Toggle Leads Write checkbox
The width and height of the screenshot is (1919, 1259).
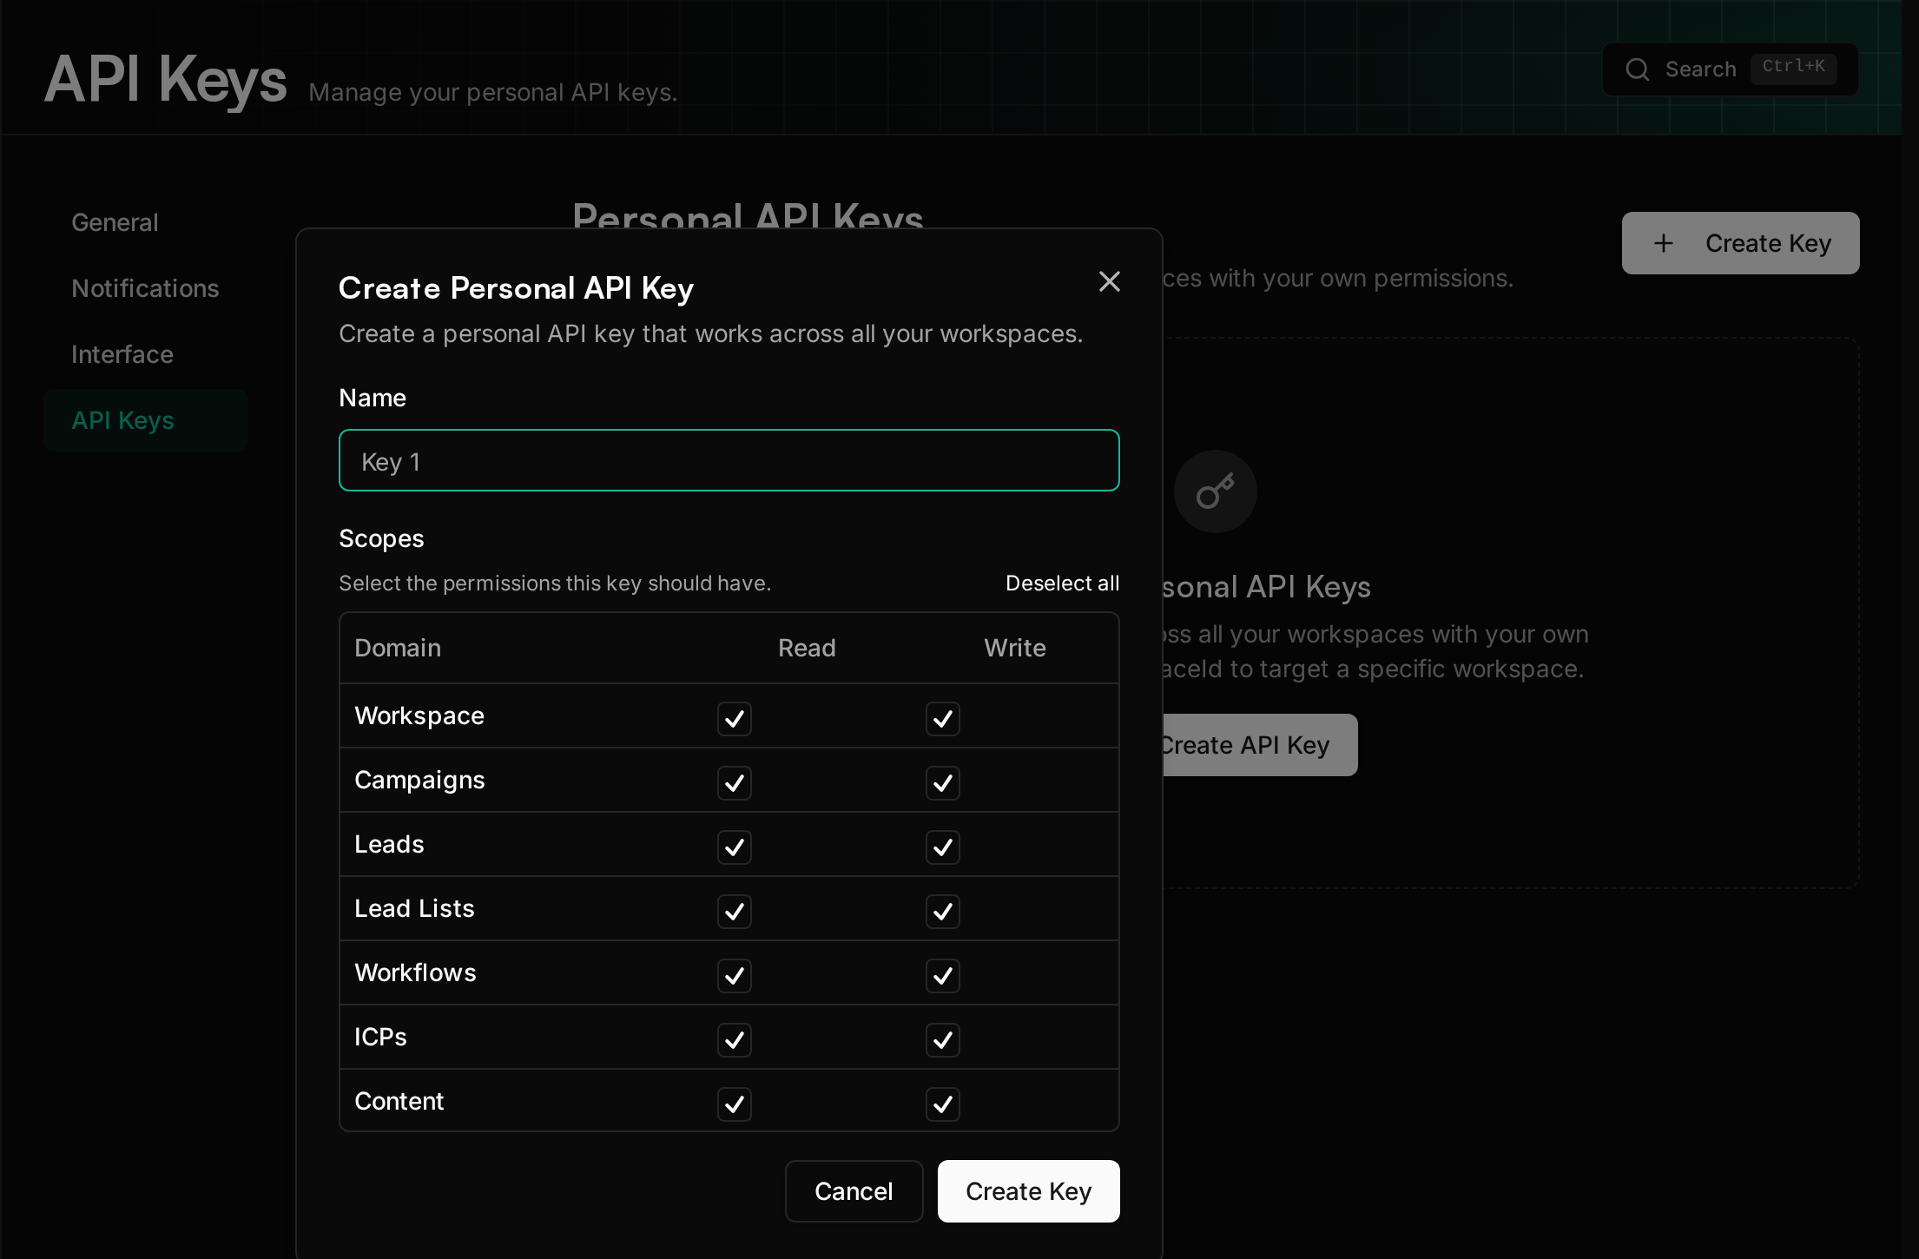click(x=943, y=847)
